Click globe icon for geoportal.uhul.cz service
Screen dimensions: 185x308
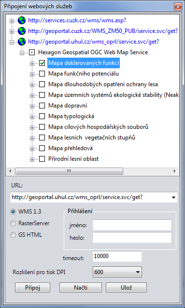point(22,42)
